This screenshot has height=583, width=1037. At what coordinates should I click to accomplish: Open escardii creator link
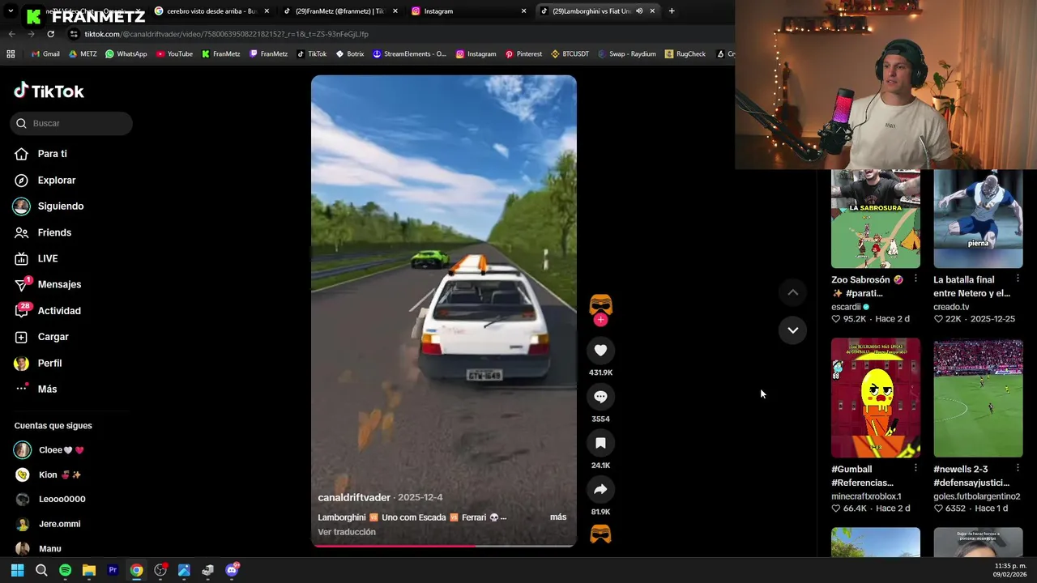pyautogui.click(x=846, y=307)
